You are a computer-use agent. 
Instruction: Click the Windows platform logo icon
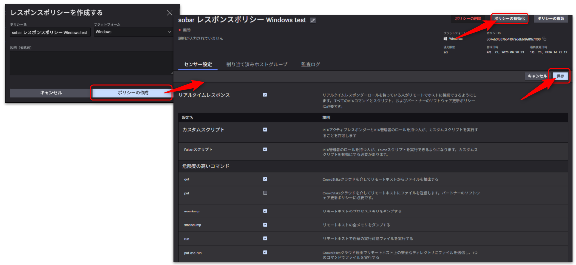tap(446, 39)
